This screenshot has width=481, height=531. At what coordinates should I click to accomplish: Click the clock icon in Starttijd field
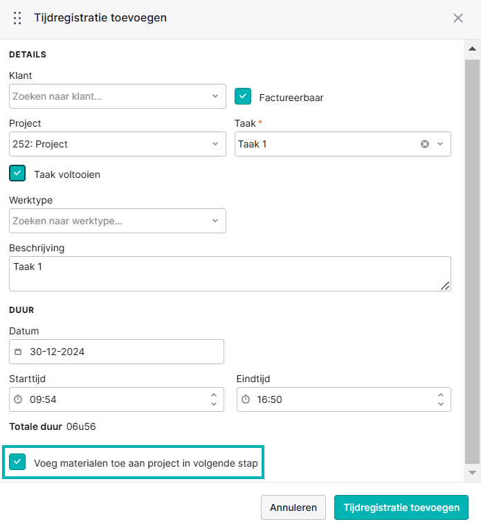tap(18, 399)
